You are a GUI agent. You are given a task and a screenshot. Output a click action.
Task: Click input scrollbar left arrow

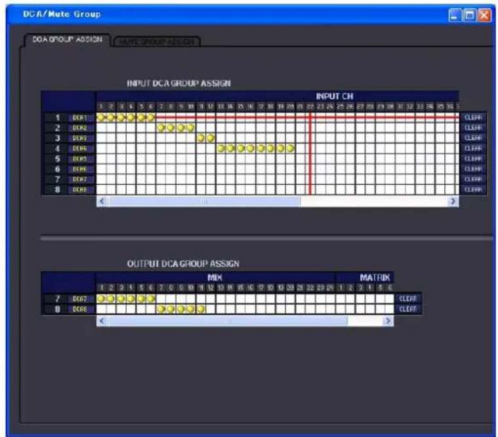(102, 201)
